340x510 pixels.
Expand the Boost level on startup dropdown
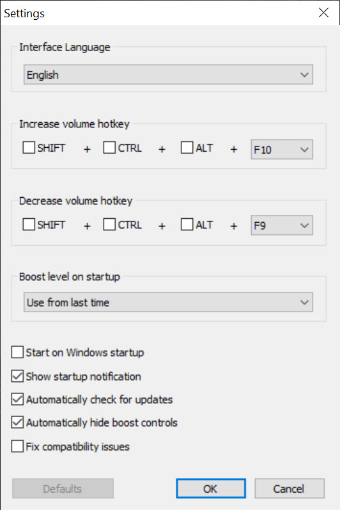(x=168, y=302)
